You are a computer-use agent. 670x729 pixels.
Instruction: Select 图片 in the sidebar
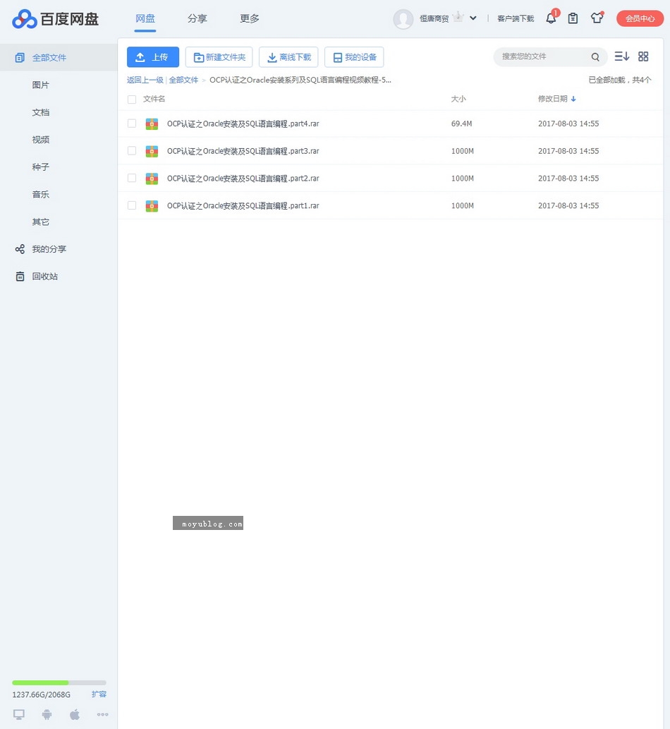coord(40,85)
